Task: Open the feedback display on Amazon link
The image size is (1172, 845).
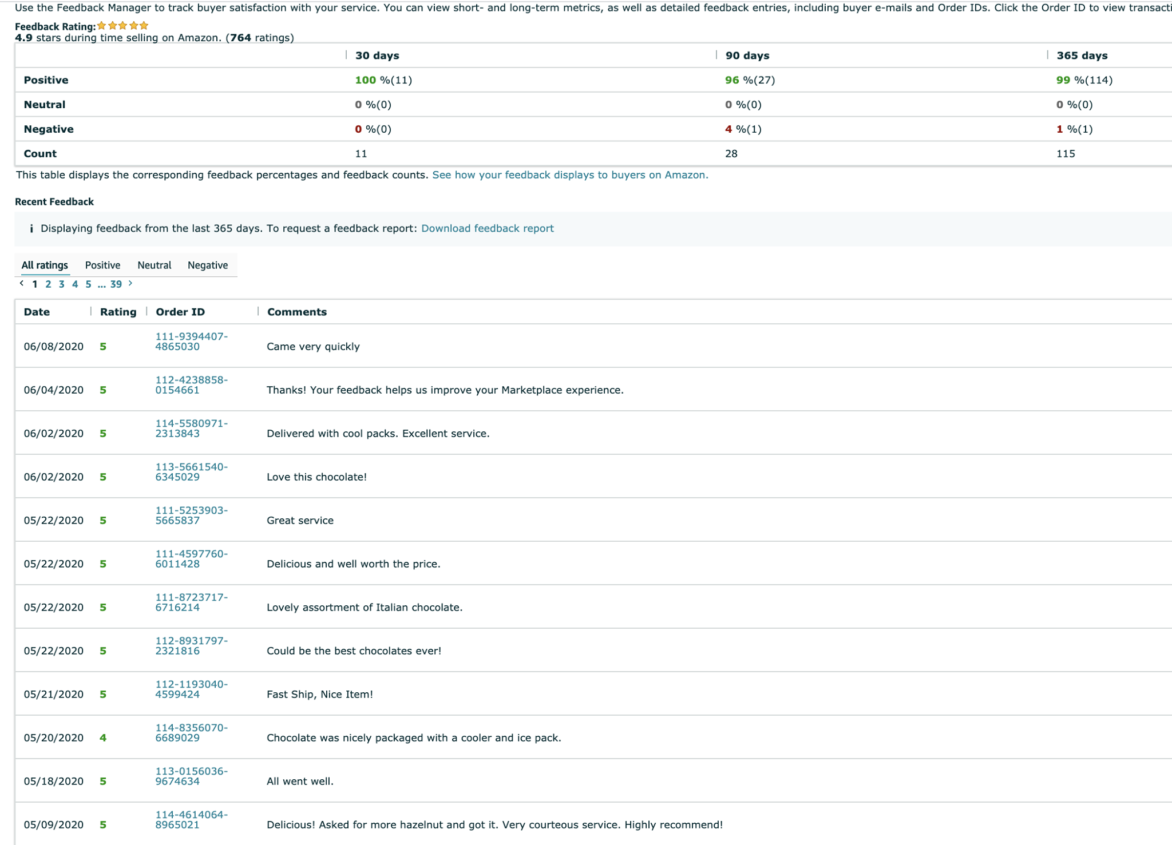Action: pyautogui.click(x=569, y=175)
